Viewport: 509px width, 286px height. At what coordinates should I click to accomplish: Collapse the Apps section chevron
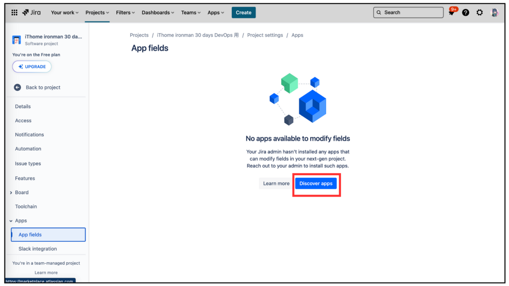[11, 221]
